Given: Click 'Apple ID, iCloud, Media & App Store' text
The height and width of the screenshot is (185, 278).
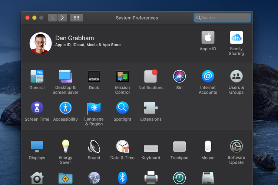Looking at the screenshot, I should pos(88,45).
